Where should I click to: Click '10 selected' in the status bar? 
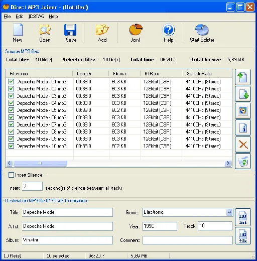pyautogui.click(x=58, y=256)
